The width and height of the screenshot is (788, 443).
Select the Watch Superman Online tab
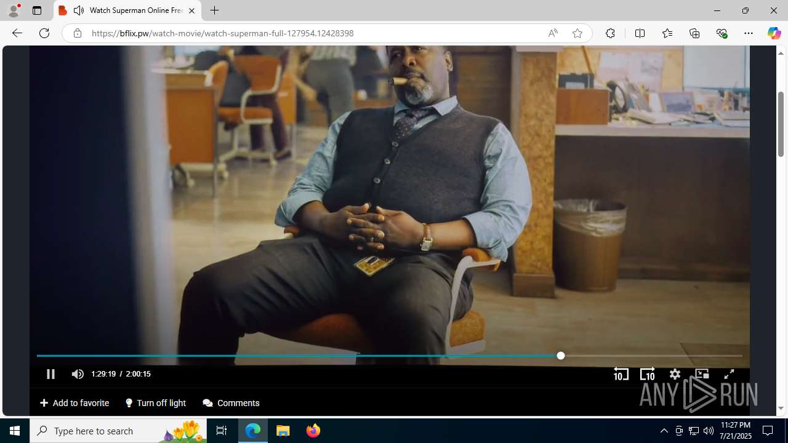[x=127, y=10]
